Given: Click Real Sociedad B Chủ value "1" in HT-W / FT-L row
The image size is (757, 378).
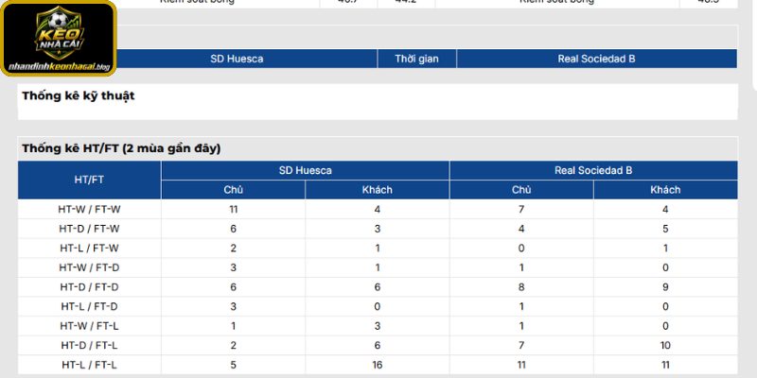Looking at the screenshot, I should (x=521, y=326).
